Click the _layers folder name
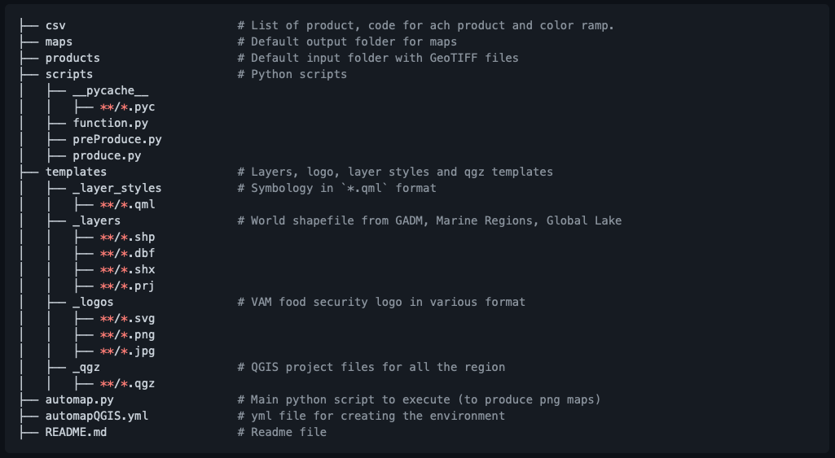Screen dimensions: 835x458 pos(96,220)
